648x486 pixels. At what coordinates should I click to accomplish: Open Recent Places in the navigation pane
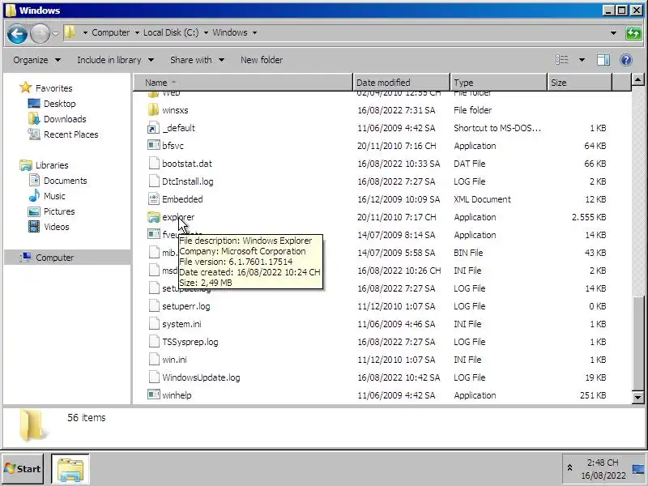70,134
